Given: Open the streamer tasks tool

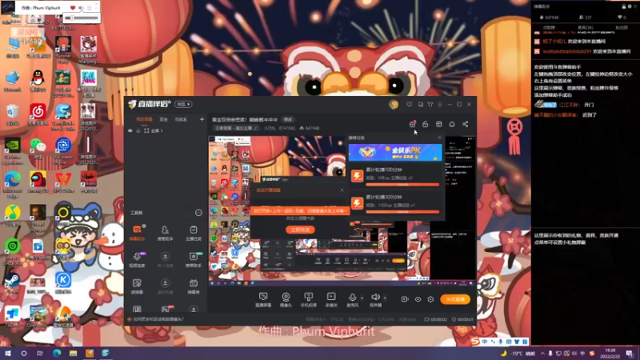Looking at the screenshot, I should click(x=194, y=232).
